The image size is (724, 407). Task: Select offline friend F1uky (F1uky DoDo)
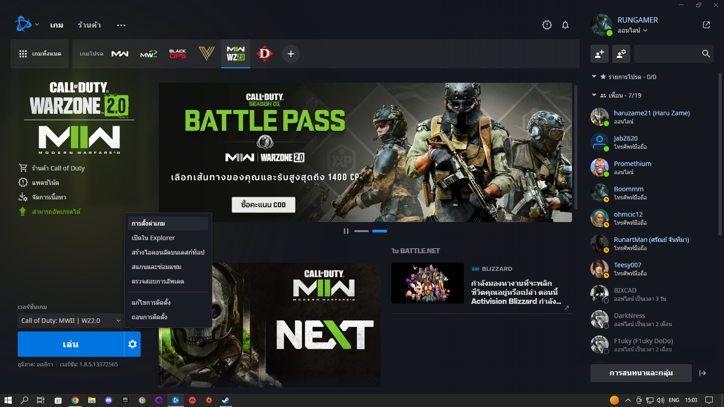point(652,345)
